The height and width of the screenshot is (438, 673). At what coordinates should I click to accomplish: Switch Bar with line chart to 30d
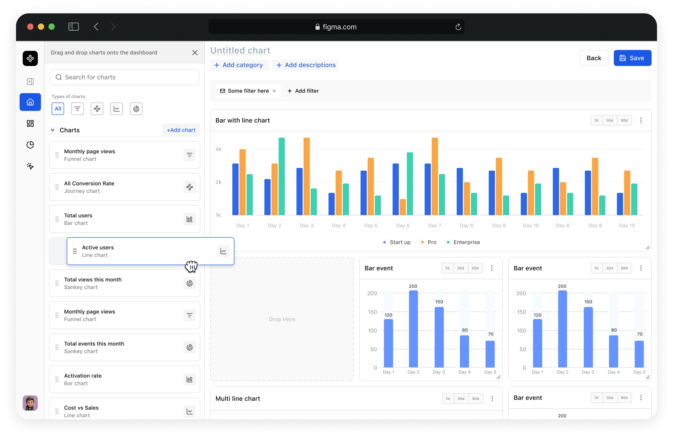pyautogui.click(x=609, y=121)
